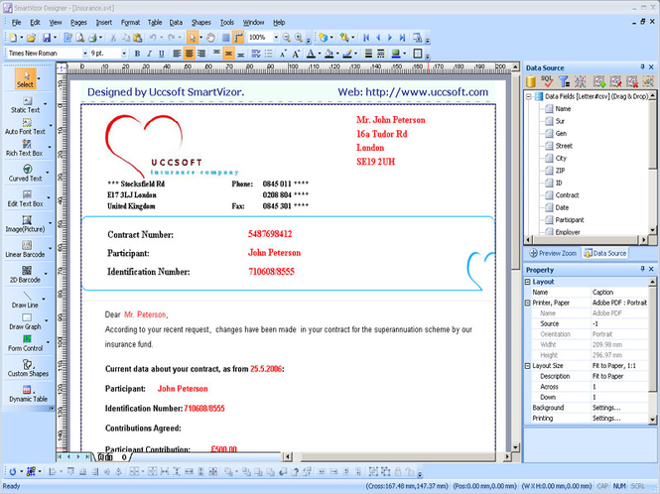
Task: Open the font name dropdown
Action: click(x=84, y=54)
